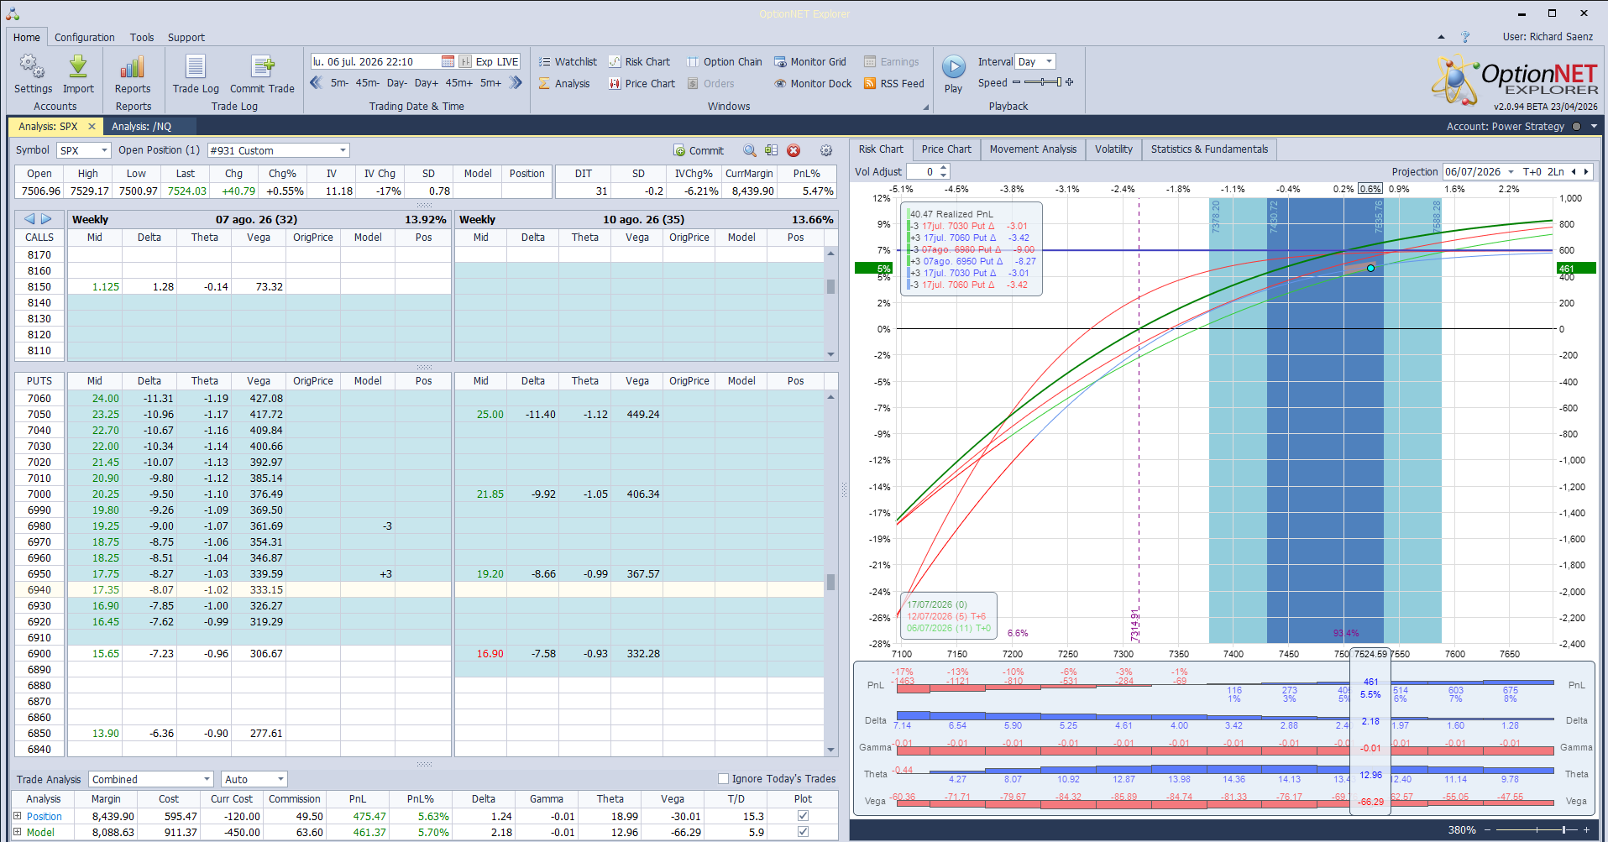
Task: Switch to the Volatility tab
Action: coord(1113,149)
